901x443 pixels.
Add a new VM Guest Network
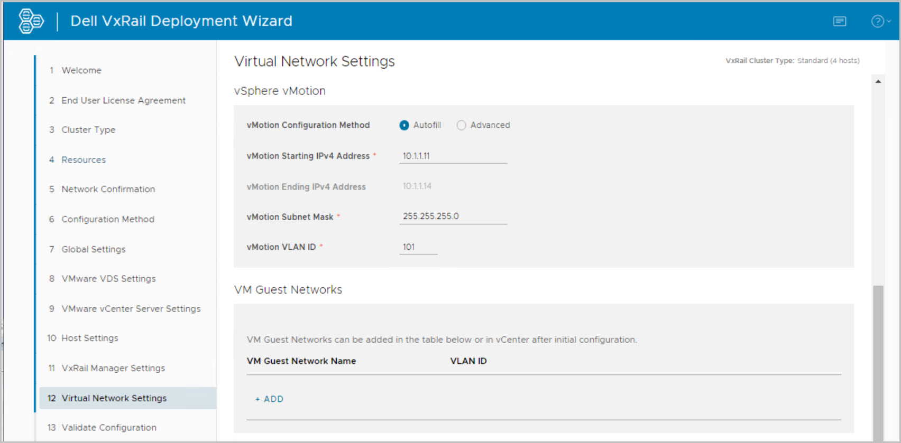[270, 399]
